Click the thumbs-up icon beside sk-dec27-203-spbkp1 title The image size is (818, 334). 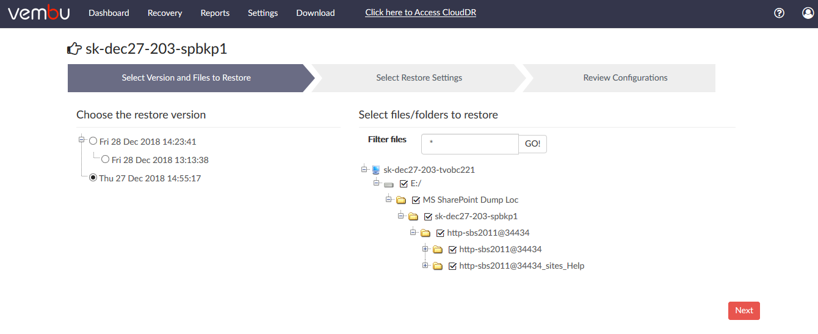(74, 49)
